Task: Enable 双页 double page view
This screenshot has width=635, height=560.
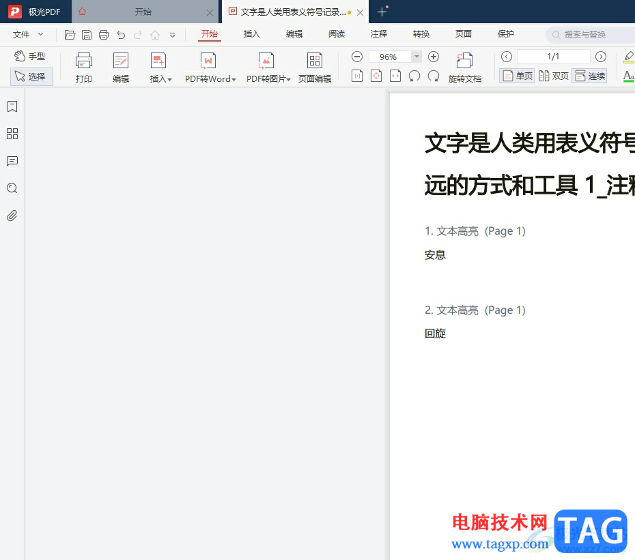Action: [x=554, y=76]
